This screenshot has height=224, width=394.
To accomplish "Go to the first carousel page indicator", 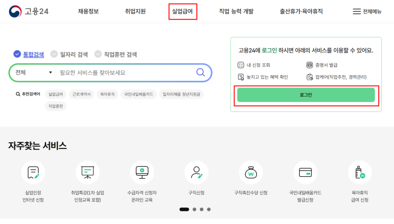I will click(184, 209).
